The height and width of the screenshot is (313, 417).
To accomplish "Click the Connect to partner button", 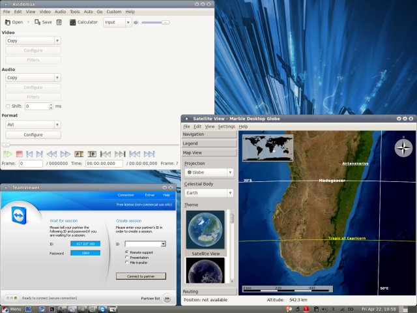I will (141, 276).
